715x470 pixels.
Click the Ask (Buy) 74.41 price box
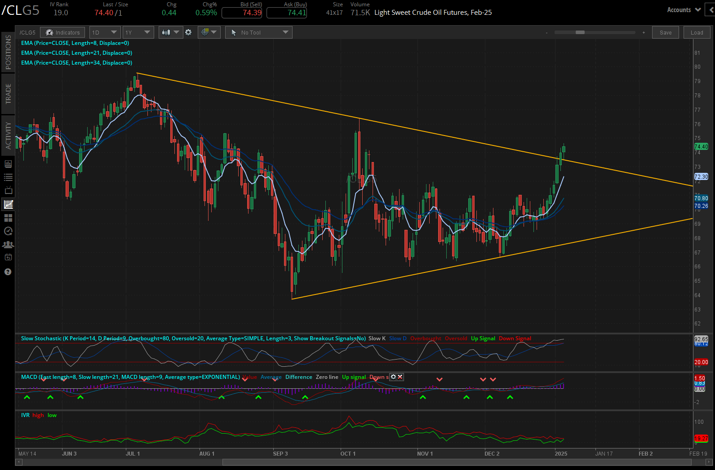coord(287,13)
